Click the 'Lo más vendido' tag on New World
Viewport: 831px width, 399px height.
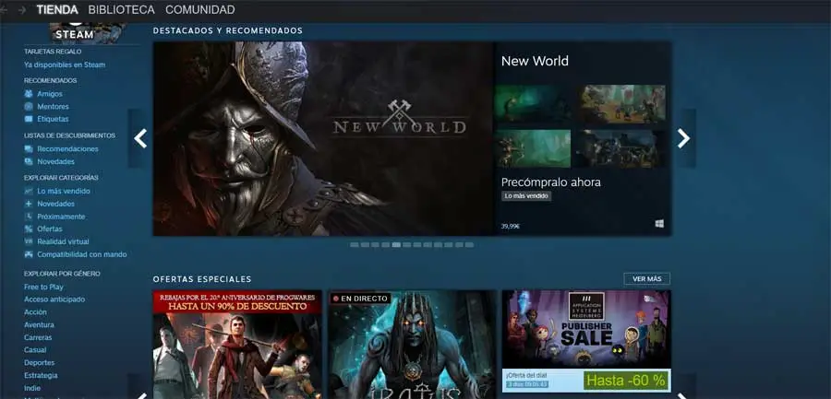point(526,195)
